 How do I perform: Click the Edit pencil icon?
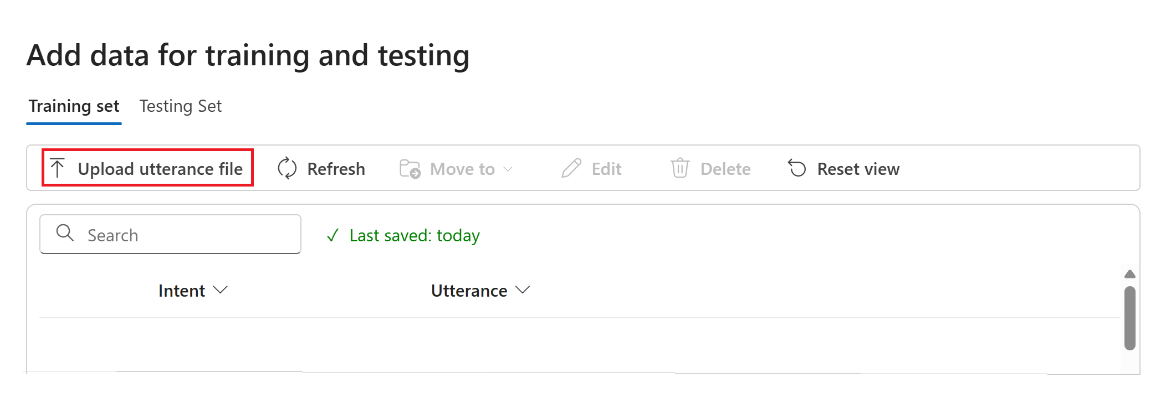(x=571, y=168)
